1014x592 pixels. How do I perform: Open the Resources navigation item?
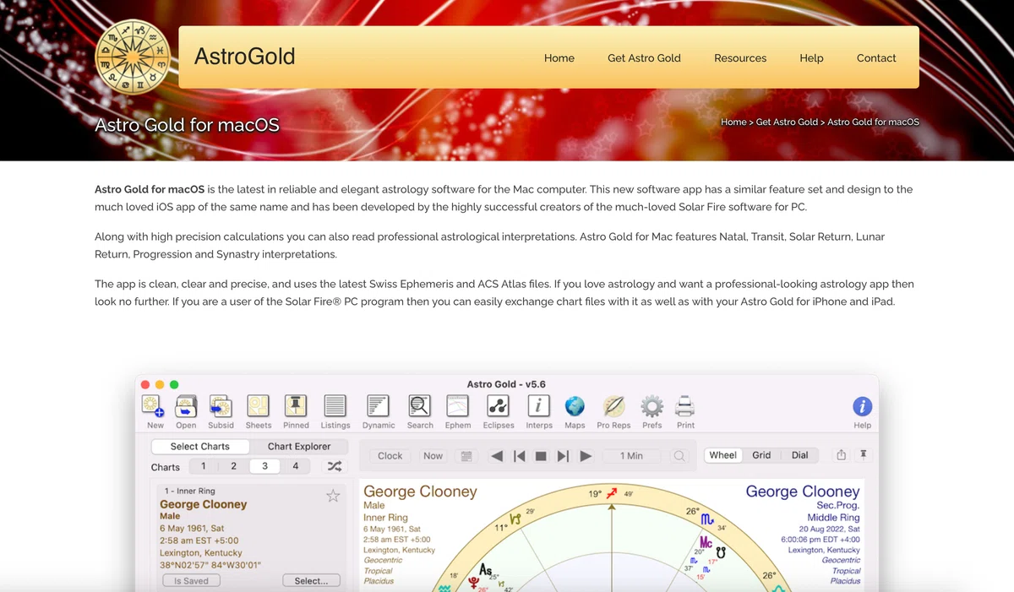(x=740, y=58)
